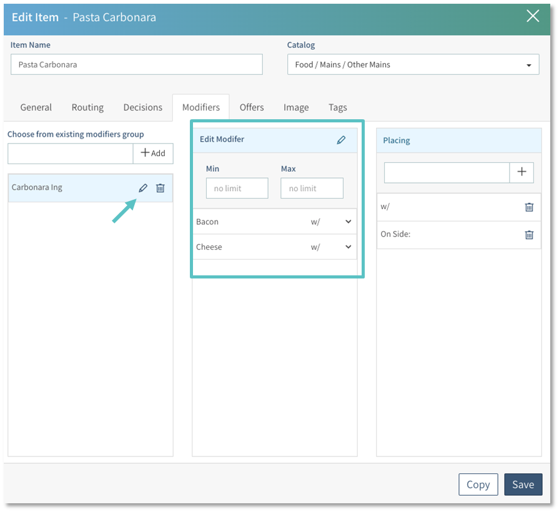Click the plus icon in Placing panel

522,173
